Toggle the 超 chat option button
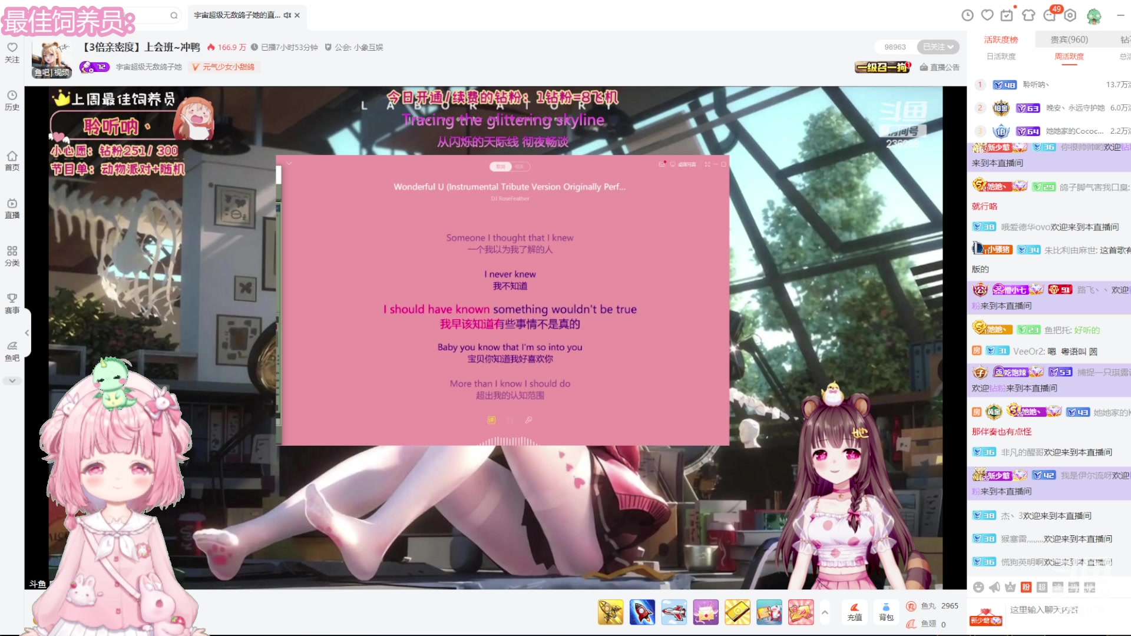1131x636 pixels. point(1042,587)
